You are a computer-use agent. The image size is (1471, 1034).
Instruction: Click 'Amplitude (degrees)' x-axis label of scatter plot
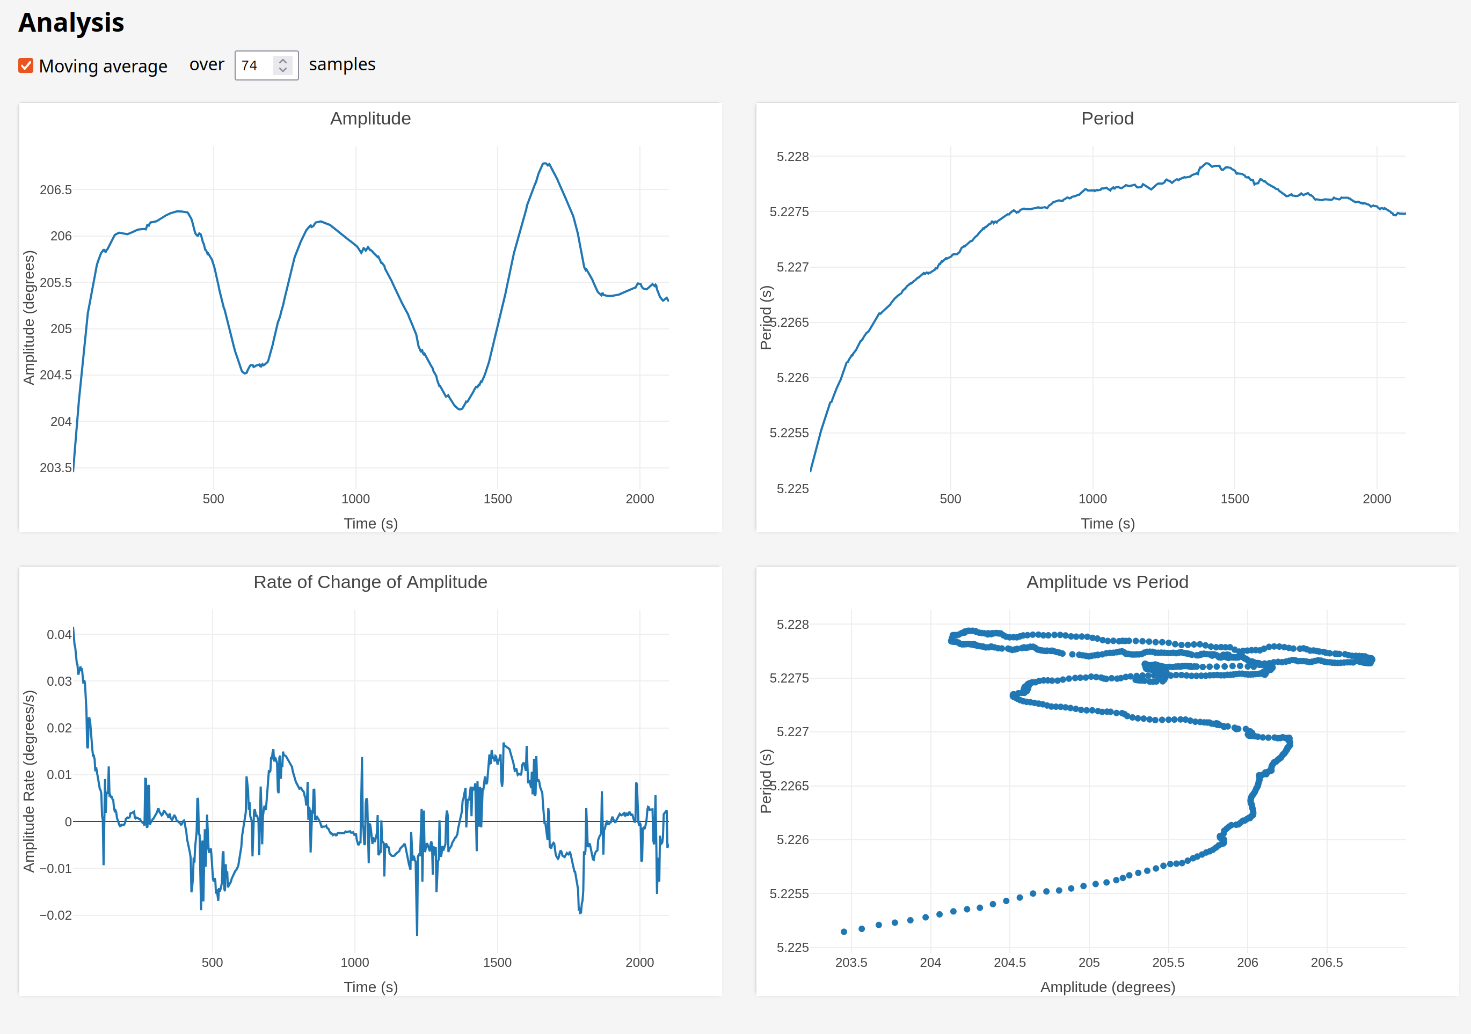[x=1107, y=987]
